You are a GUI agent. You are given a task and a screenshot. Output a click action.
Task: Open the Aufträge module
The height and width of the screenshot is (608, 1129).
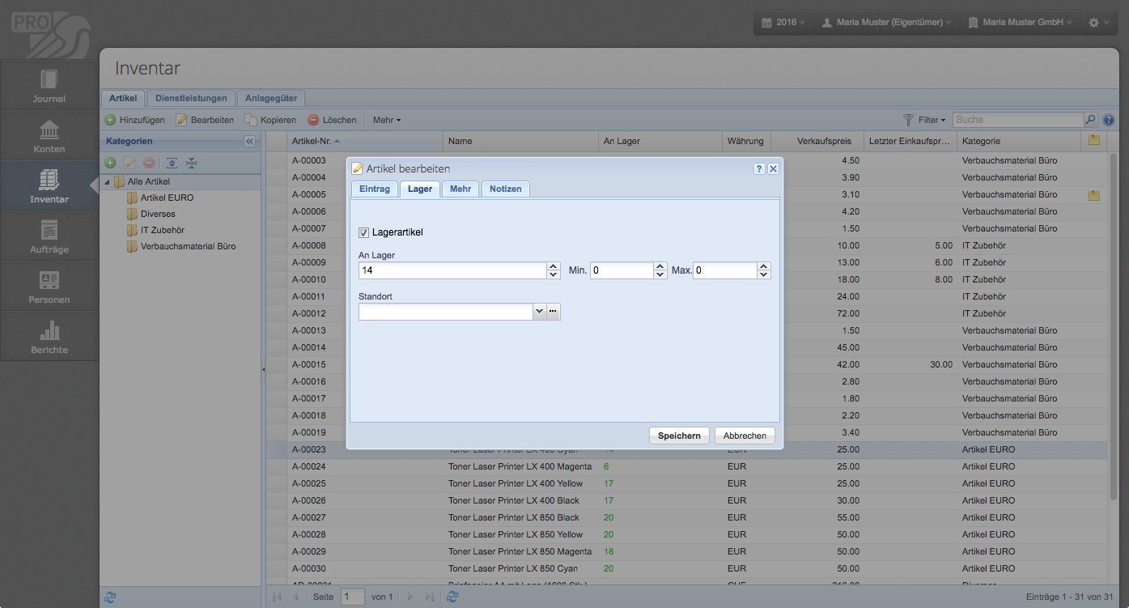click(x=49, y=236)
